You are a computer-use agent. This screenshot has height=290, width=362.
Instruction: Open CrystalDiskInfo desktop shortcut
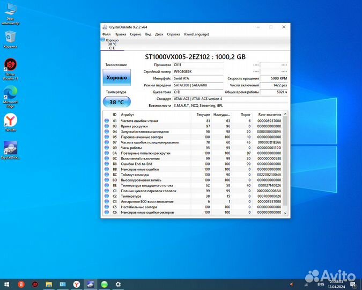click(x=10, y=150)
